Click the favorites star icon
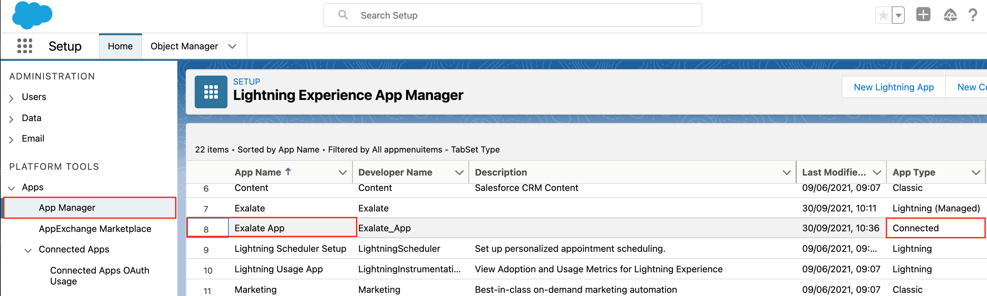 (883, 16)
